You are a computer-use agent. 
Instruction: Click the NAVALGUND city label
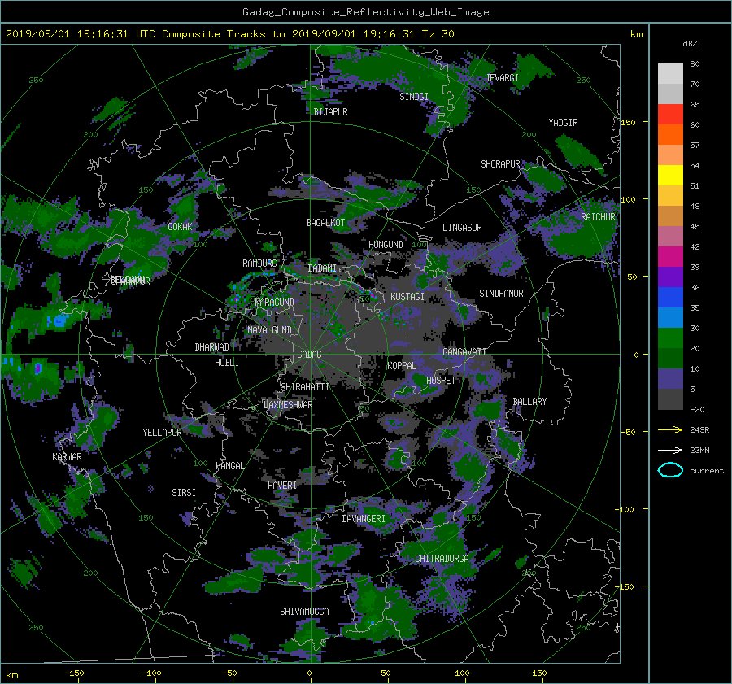[x=269, y=330]
